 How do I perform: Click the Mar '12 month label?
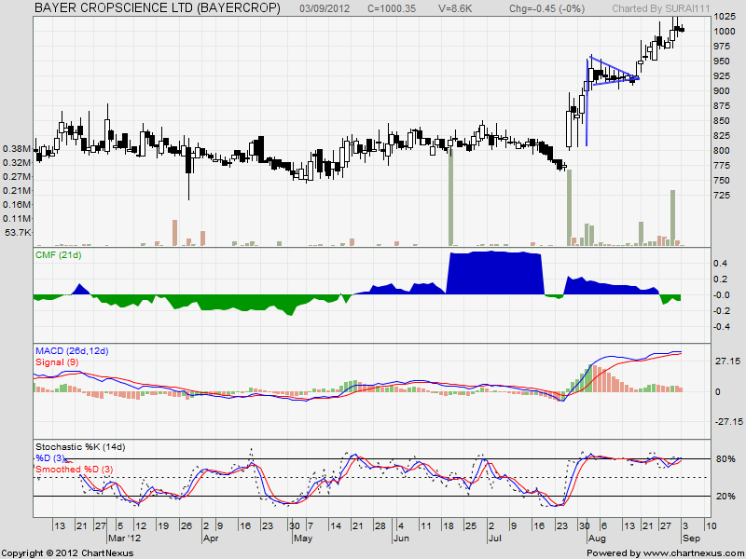pos(123,539)
